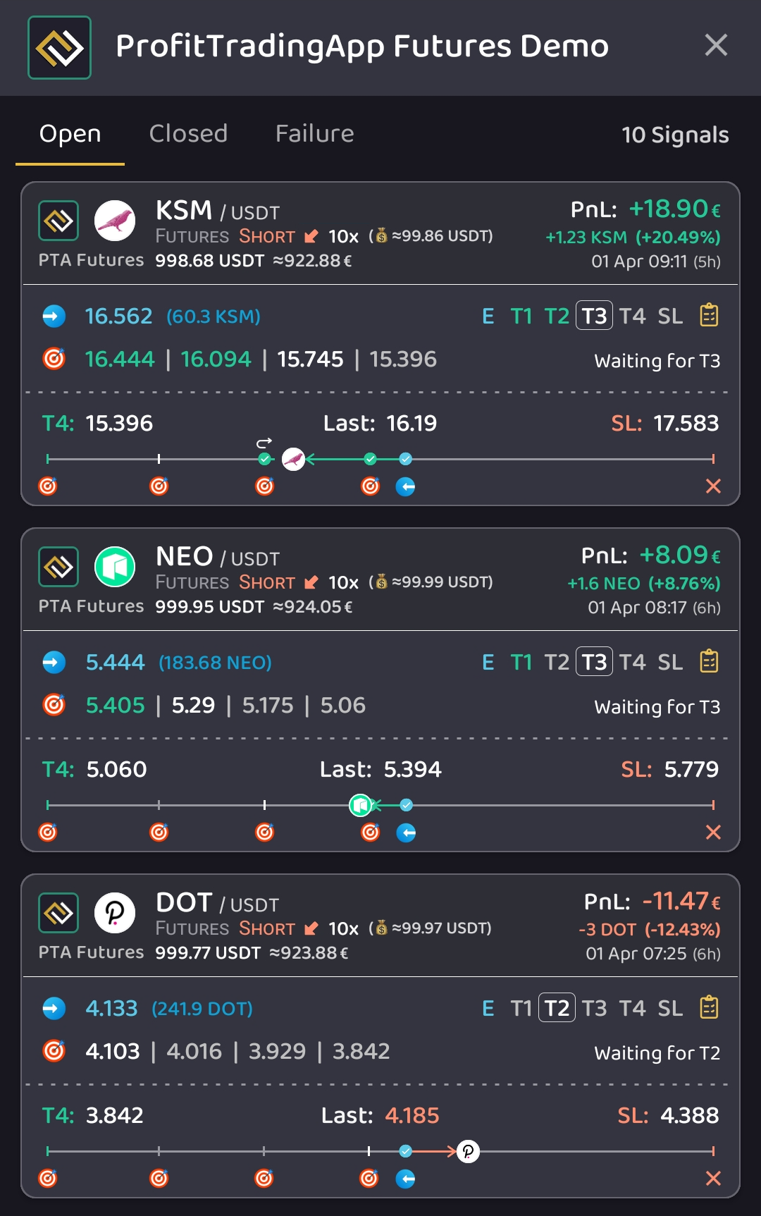Click the DOT marker on price progress line
The height and width of the screenshot is (1216, 761).
[468, 1151]
